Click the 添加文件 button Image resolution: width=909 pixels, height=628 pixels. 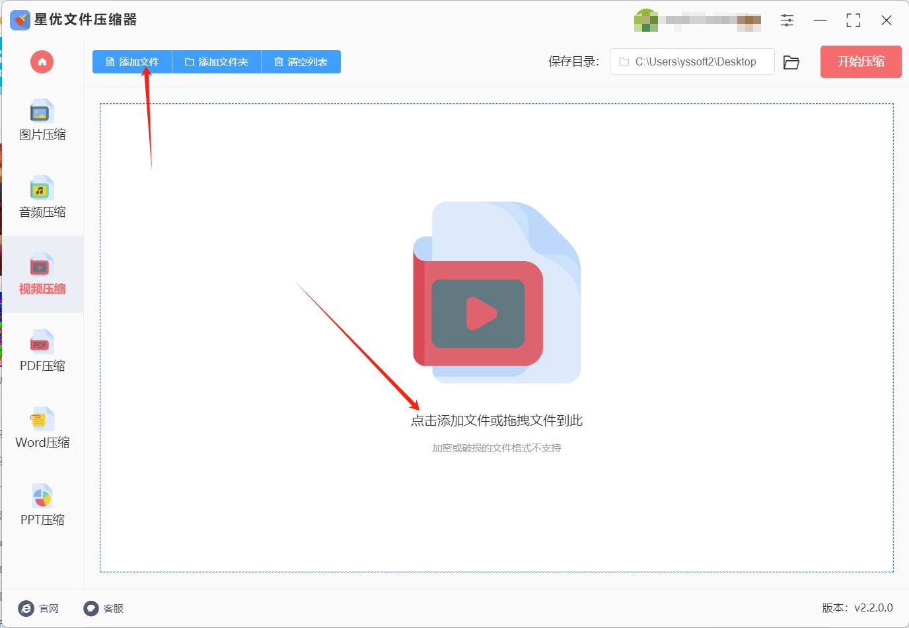click(132, 62)
